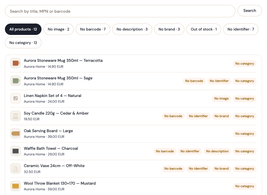
Task: Click the Search button
Action: pos(250,11)
